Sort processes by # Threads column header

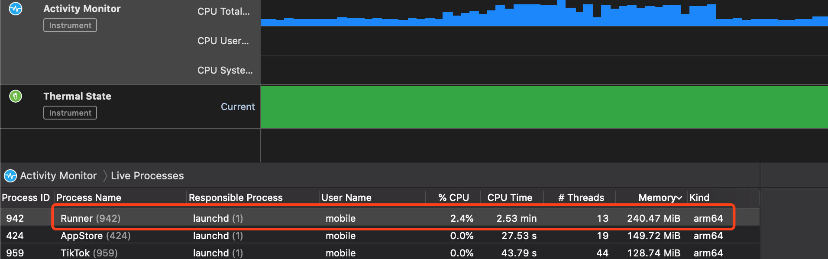pyautogui.click(x=580, y=197)
